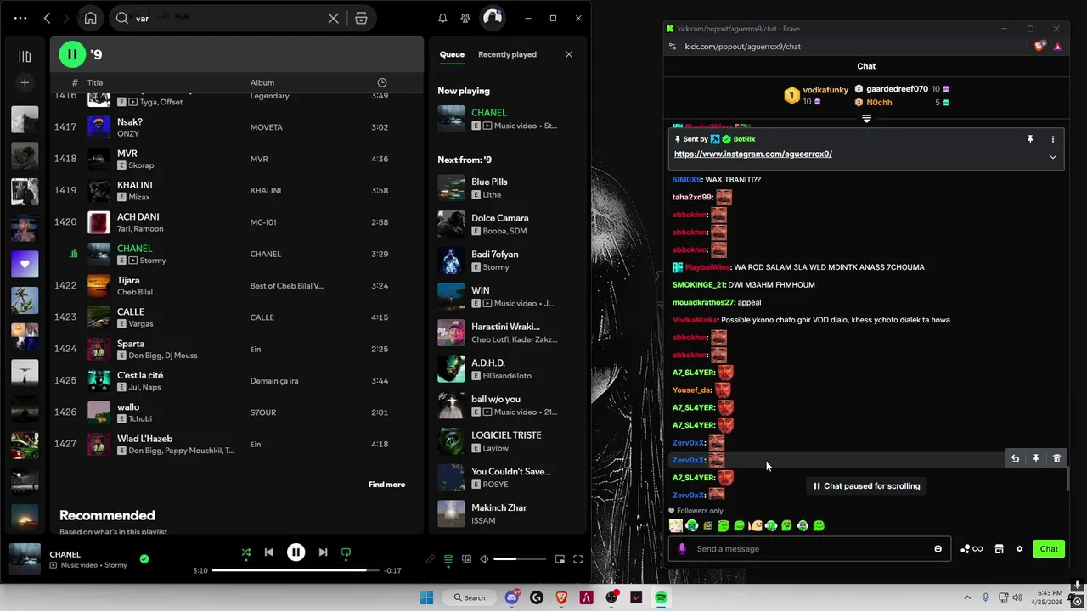1087x611 pixels.
Task: Open the miniplayer icon
Action: click(x=560, y=559)
